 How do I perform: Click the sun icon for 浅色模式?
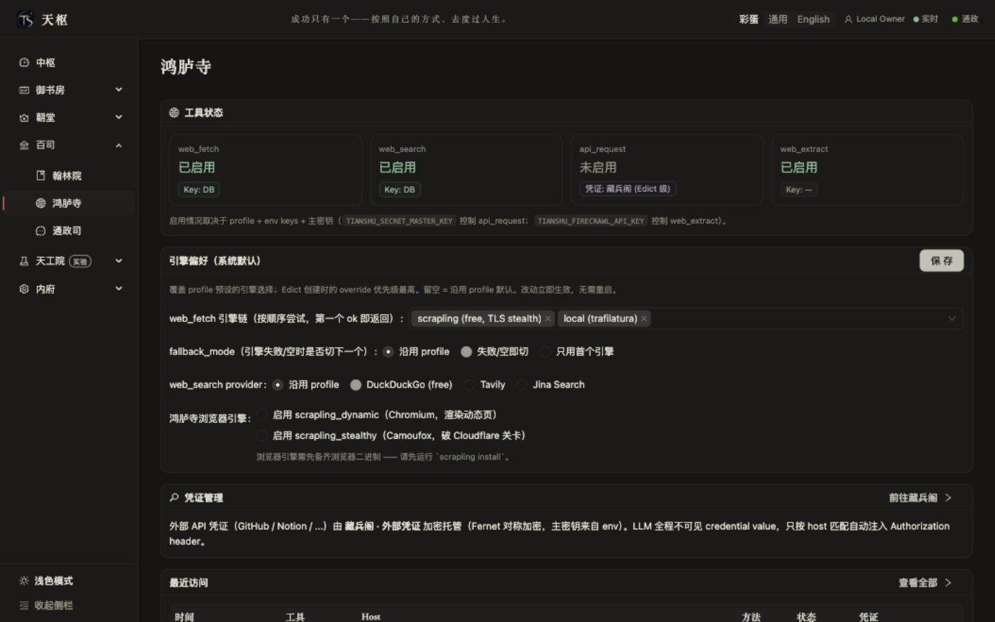24,581
